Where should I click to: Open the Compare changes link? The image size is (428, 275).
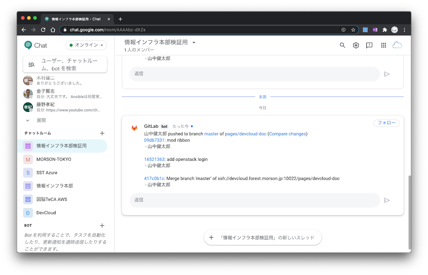click(287, 134)
